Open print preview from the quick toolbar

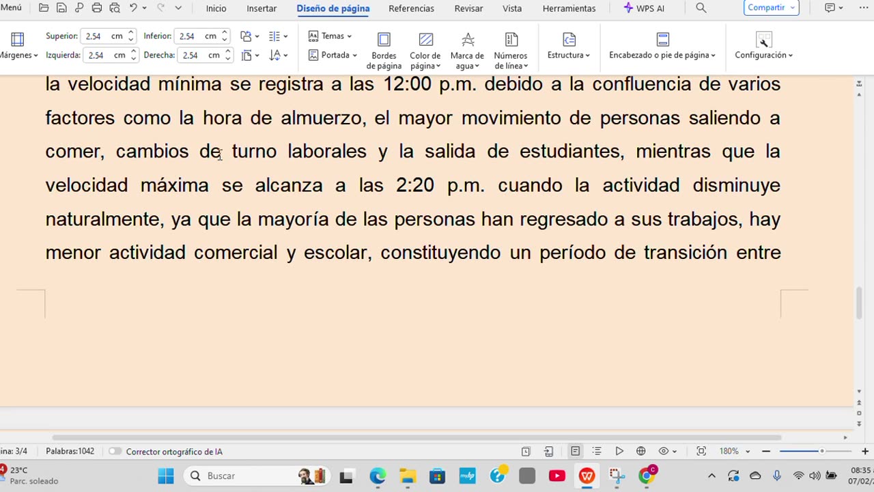tap(115, 8)
